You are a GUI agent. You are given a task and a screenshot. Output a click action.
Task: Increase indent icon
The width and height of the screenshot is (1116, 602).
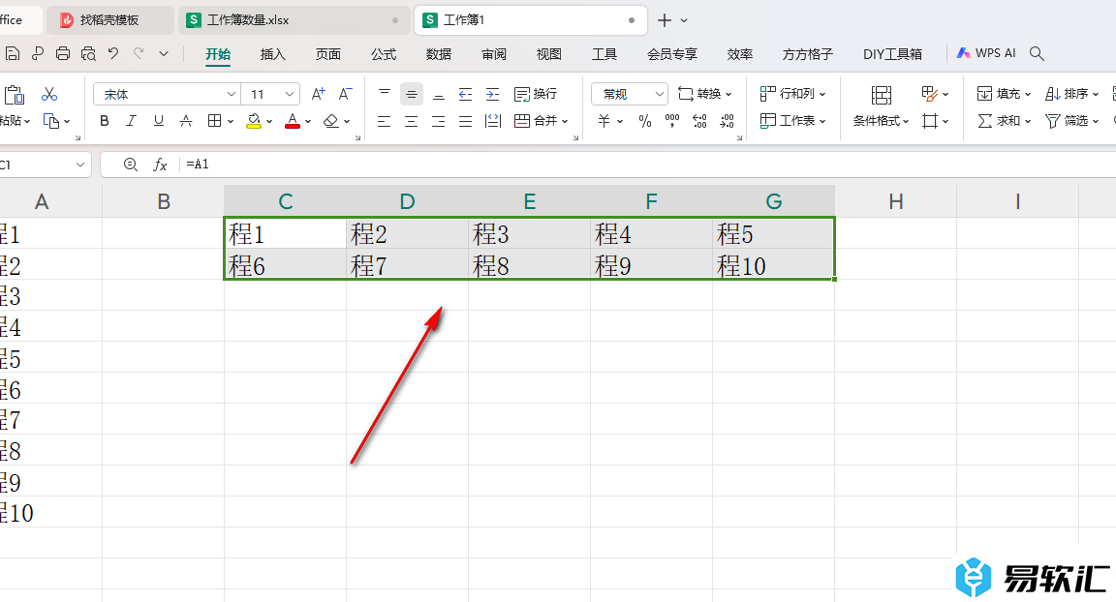click(492, 94)
